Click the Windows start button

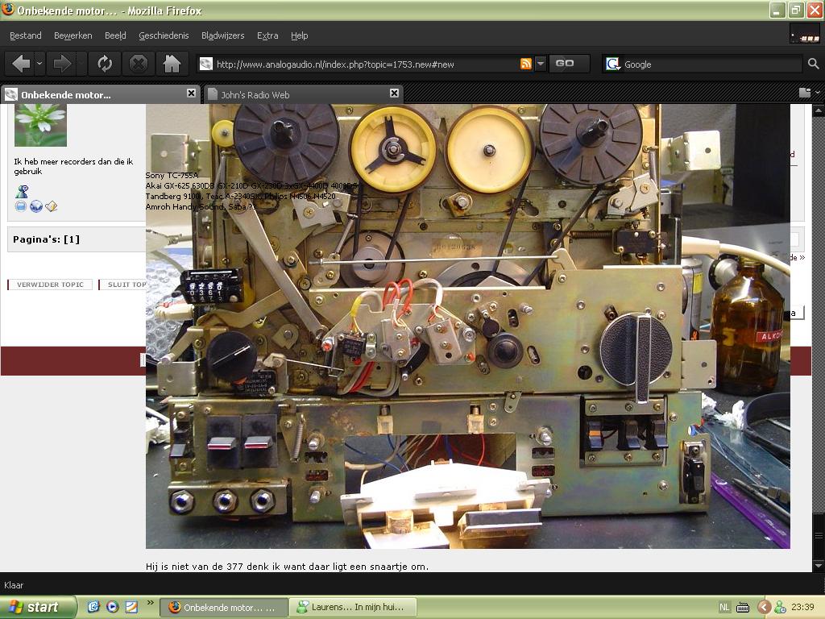pos(38,607)
